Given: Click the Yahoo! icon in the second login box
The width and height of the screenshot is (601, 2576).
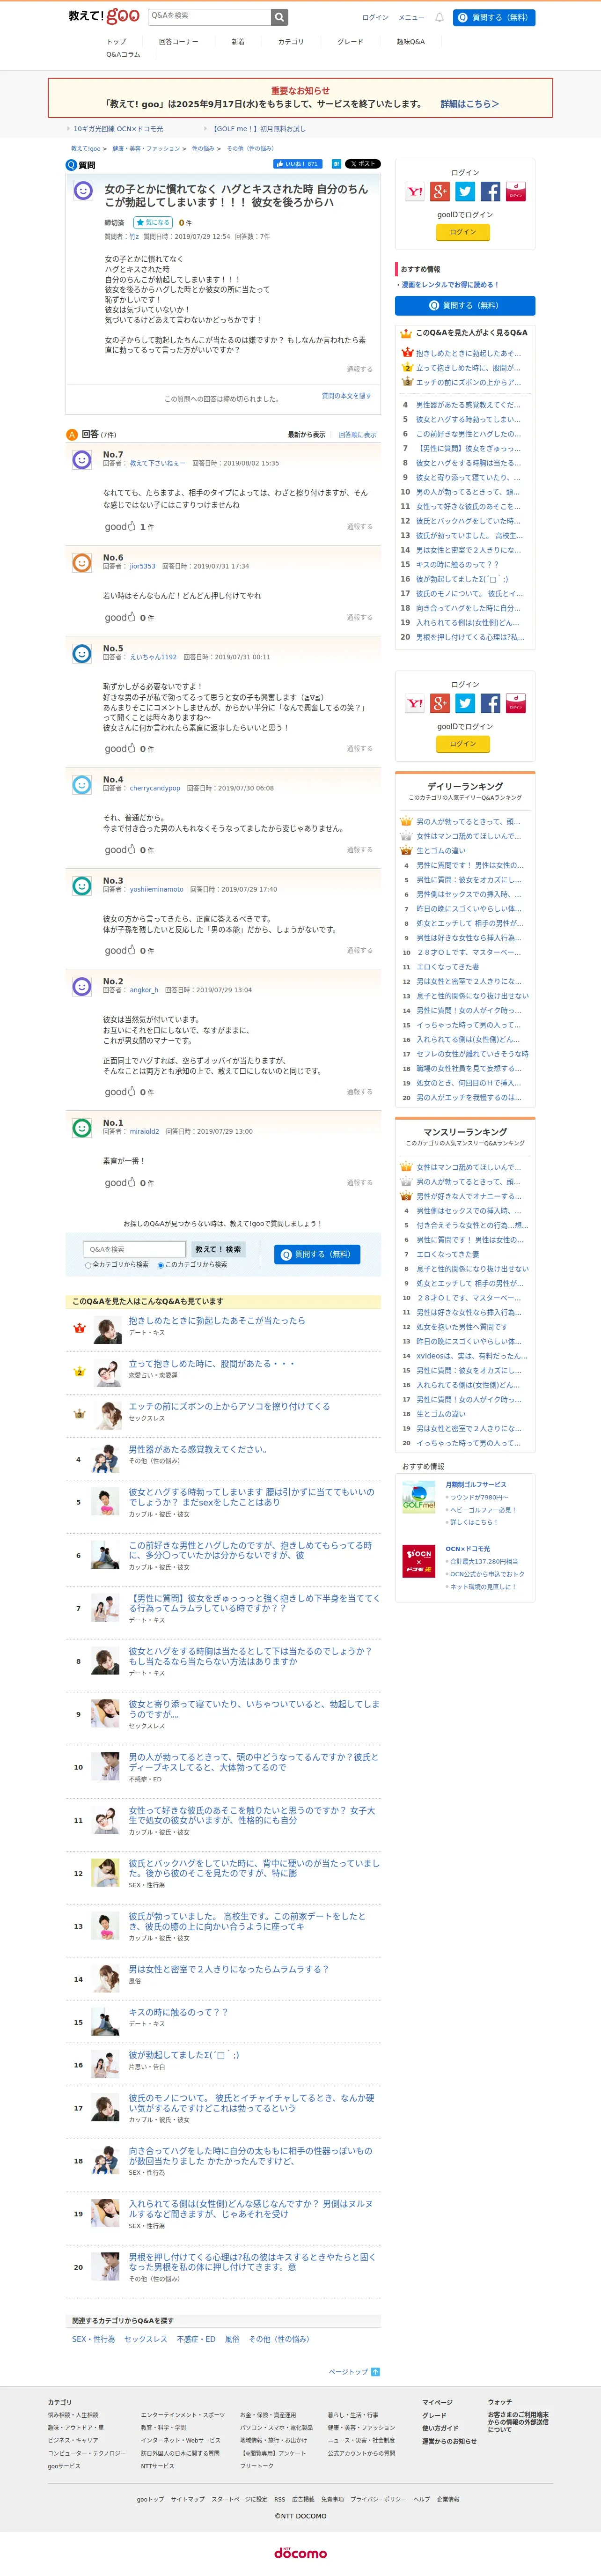Looking at the screenshot, I should [415, 703].
